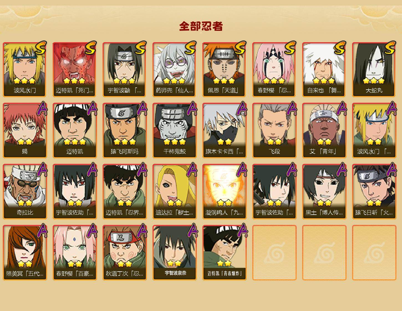Open the 大蛇丸 ninja card
402x311 pixels.
pos(374,69)
